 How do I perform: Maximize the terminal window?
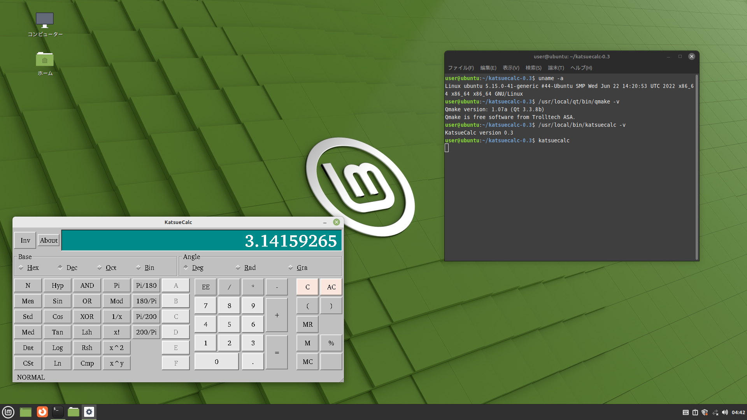[680, 56]
